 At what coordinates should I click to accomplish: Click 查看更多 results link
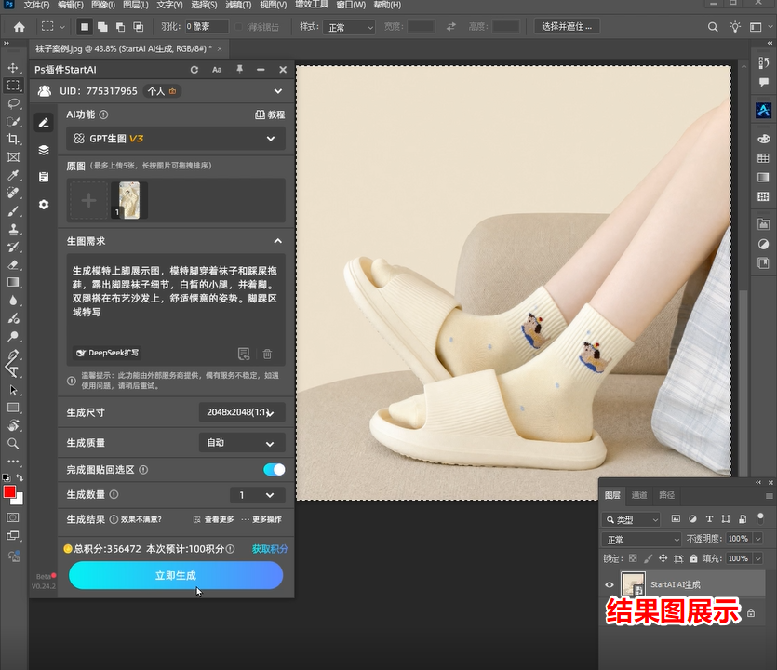click(214, 519)
